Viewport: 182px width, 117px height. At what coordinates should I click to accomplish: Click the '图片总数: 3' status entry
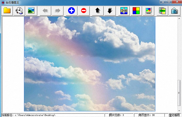pyautogui.click(x=116, y=115)
